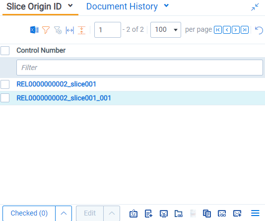Open document REL0000000002_slice001_001
Image resolution: width=265 pixels, height=221 pixels.
[64, 98]
